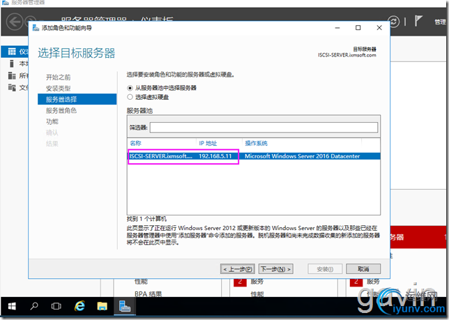The image size is (449, 320).
Task: Click Server Manager back arrow icon
Action: click(15, 22)
